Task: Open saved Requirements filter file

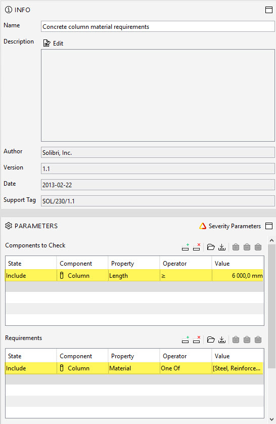Action: tap(211, 340)
